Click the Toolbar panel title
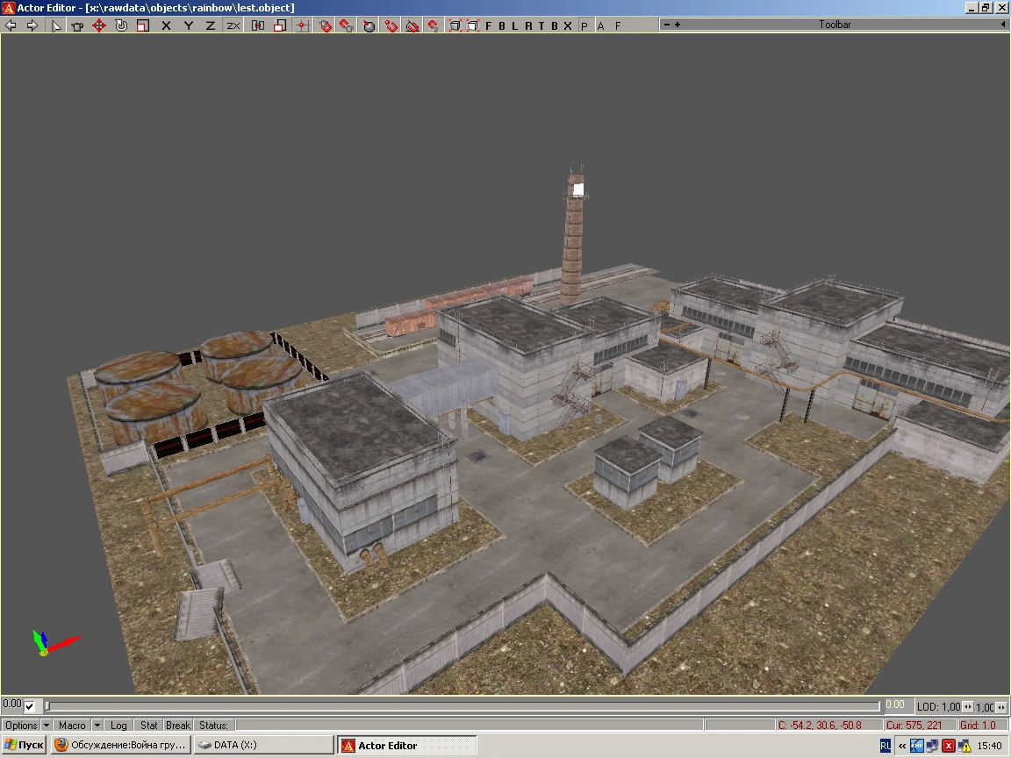This screenshot has height=758, width=1011. pyautogui.click(x=835, y=25)
